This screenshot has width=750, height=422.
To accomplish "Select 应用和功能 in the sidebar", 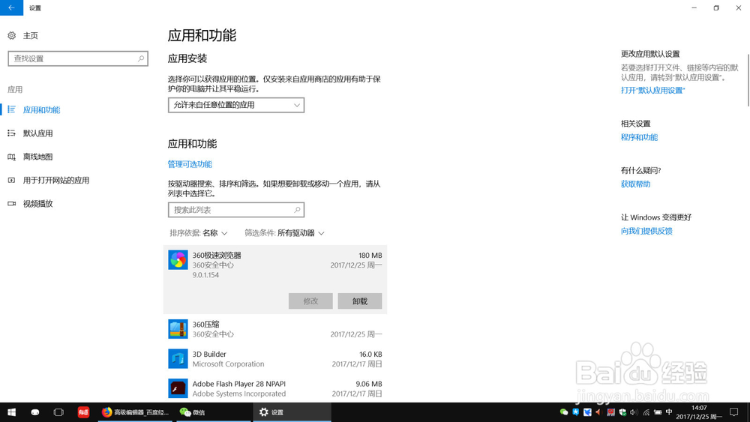I will point(41,110).
